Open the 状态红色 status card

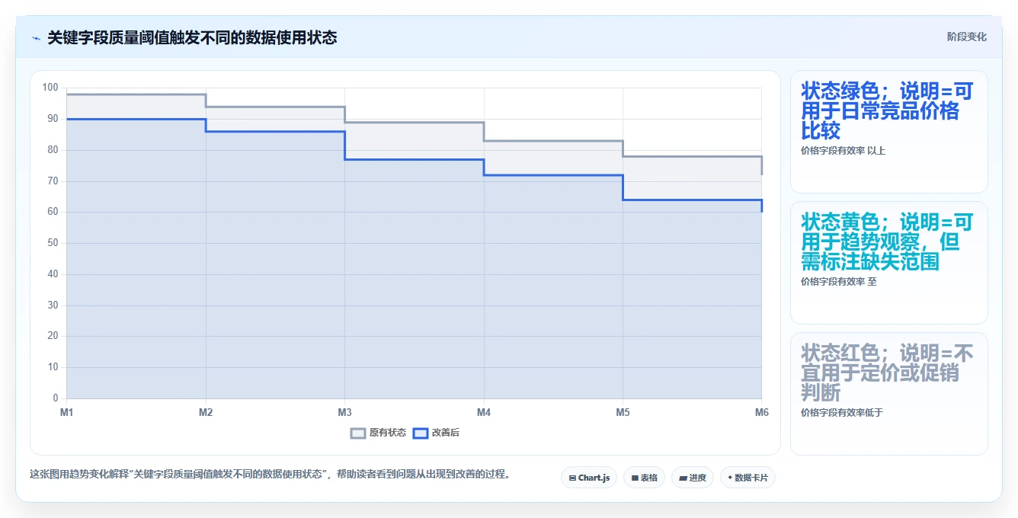889,394
